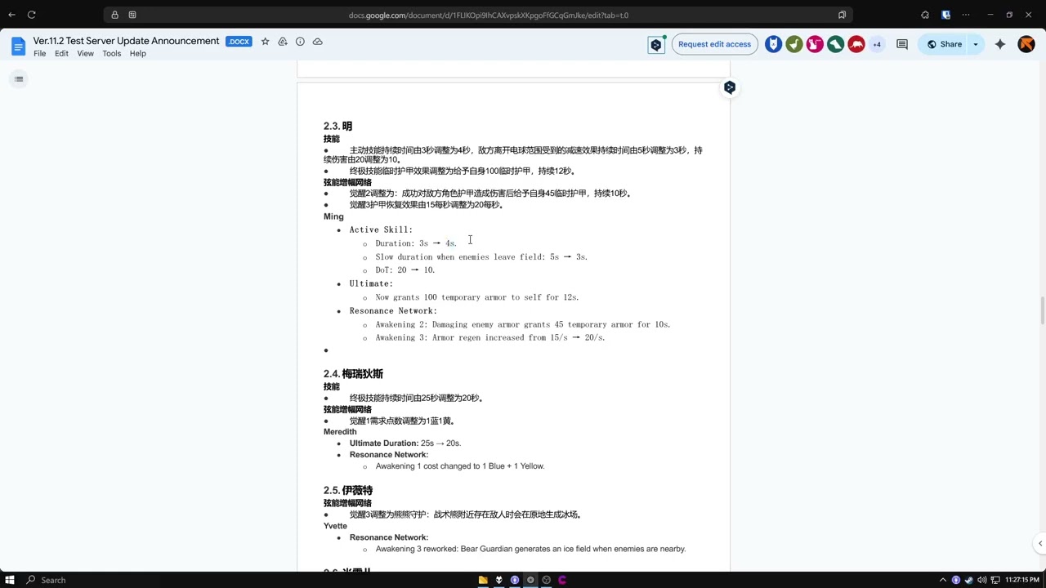Open the volume tray icon
Screen dimensions: 1046x588
click(981, 580)
